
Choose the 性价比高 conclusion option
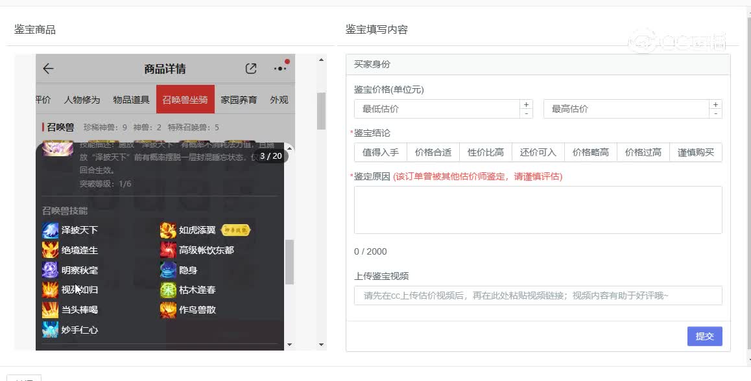[486, 152]
